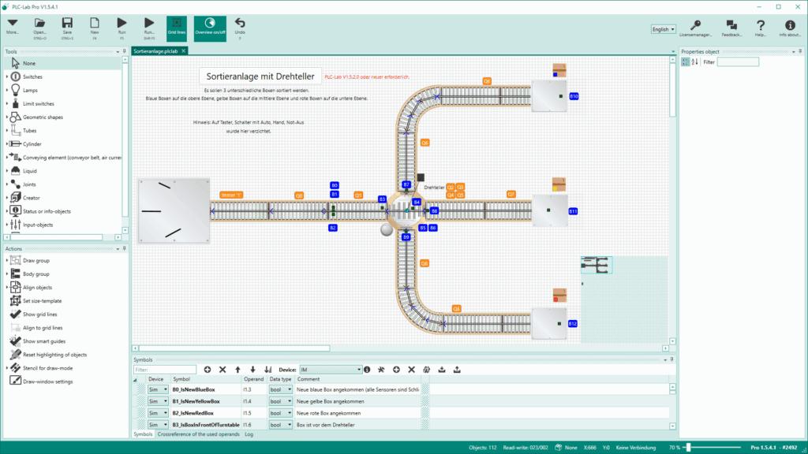Open Help question mark icon

click(760, 28)
